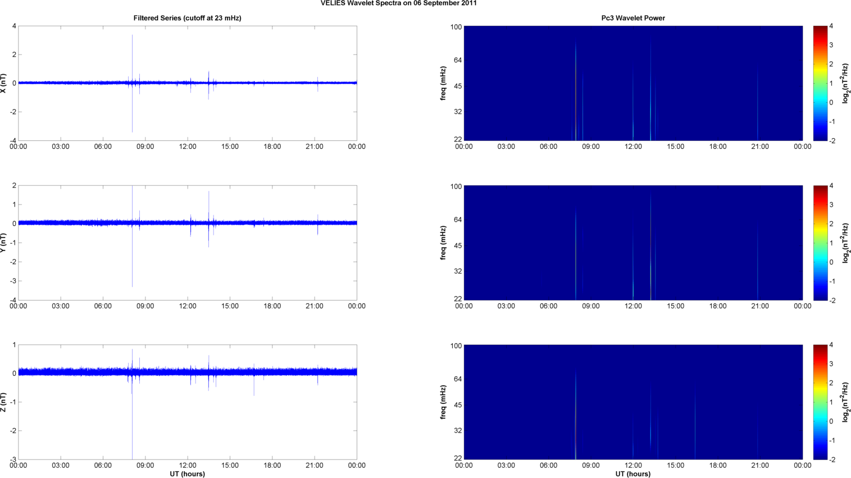This screenshot has width=851, height=478.
Task: Click the colorbar beside the top spectrogram
Action: 820,83
